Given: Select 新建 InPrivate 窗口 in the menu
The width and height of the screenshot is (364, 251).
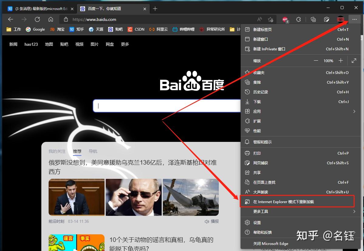Looking at the screenshot, I should coord(300,49).
